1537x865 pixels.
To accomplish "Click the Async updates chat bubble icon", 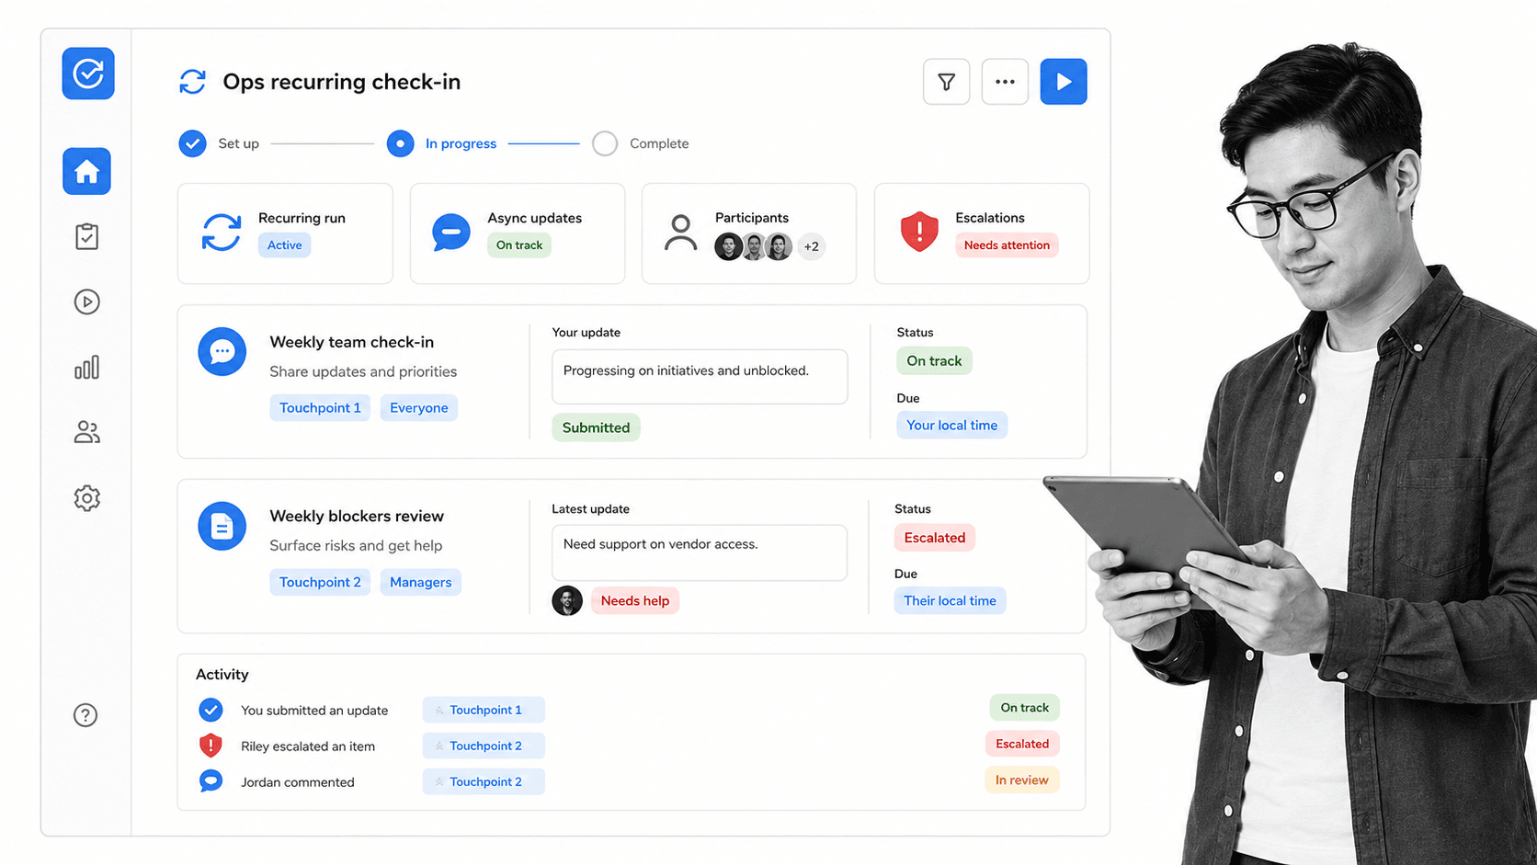I will click(x=451, y=233).
